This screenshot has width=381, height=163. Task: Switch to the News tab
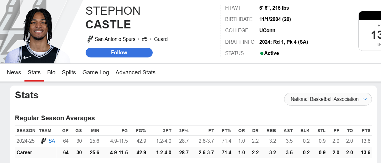[14, 72]
